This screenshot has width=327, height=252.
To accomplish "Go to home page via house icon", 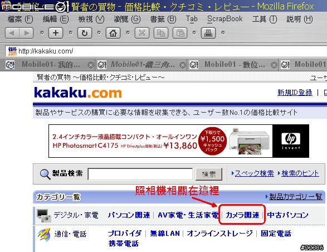I will click(x=113, y=33).
